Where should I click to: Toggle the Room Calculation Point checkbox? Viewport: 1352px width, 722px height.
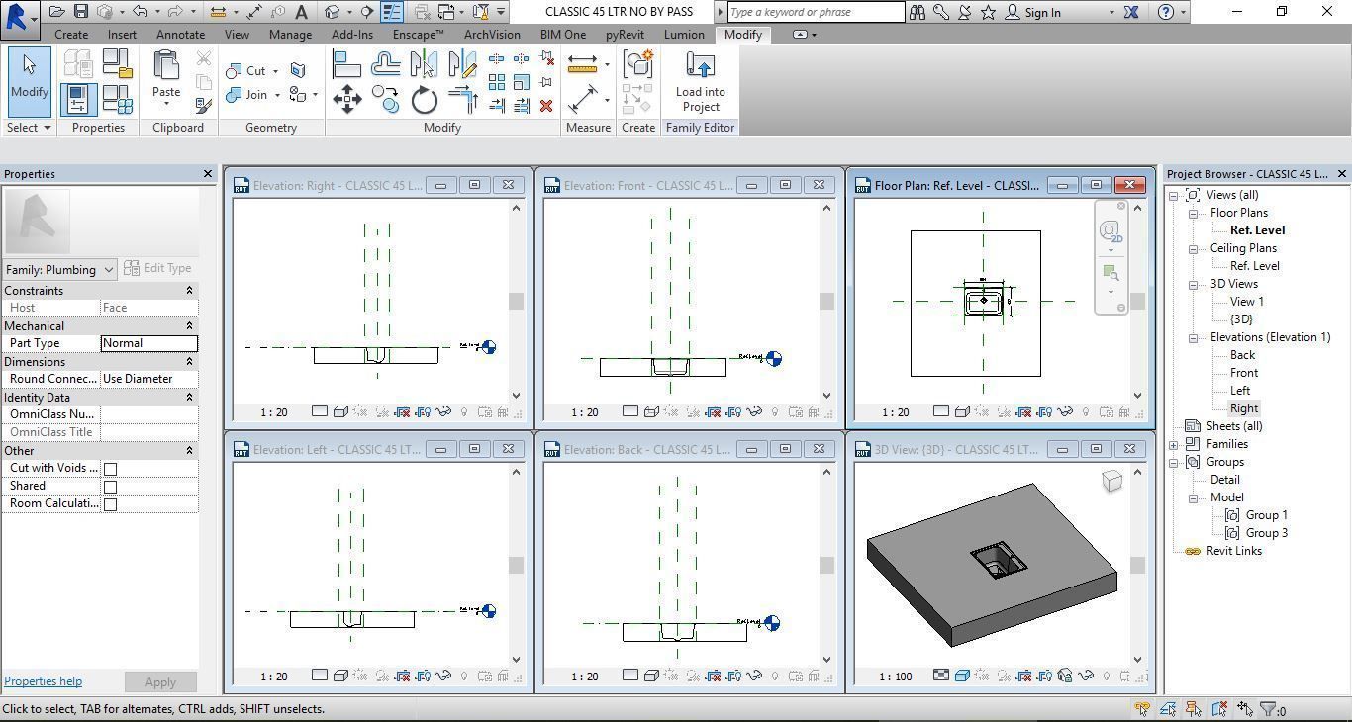tap(110, 504)
